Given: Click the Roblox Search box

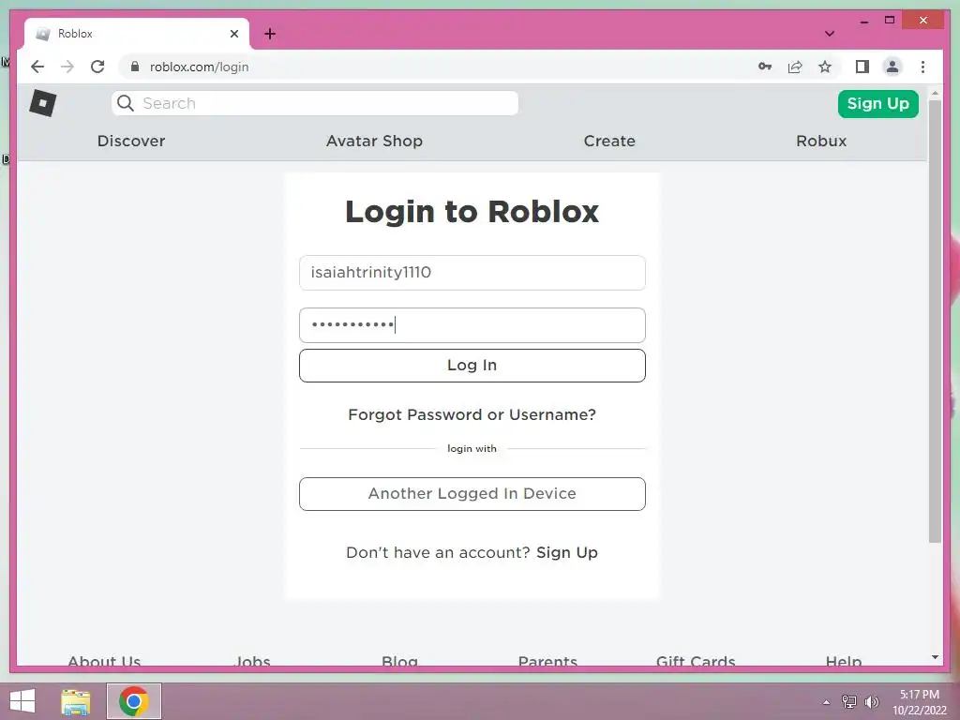Looking at the screenshot, I should click(x=315, y=103).
